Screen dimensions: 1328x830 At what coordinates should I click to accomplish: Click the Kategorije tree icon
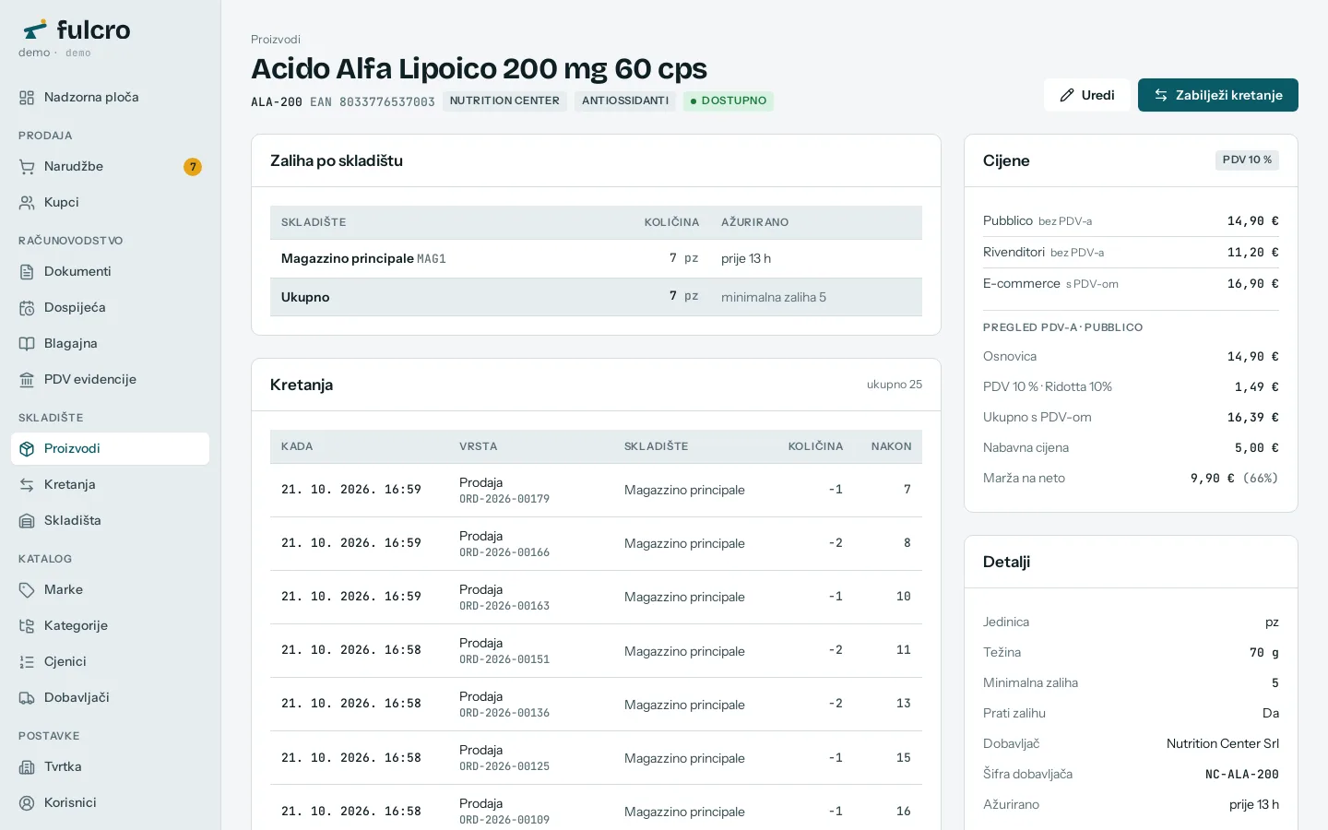[x=27, y=626]
